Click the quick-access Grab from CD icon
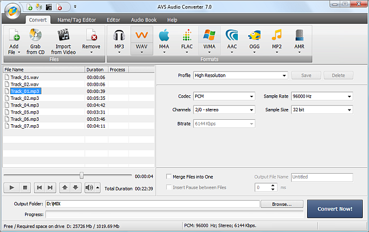 click(x=39, y=7)
